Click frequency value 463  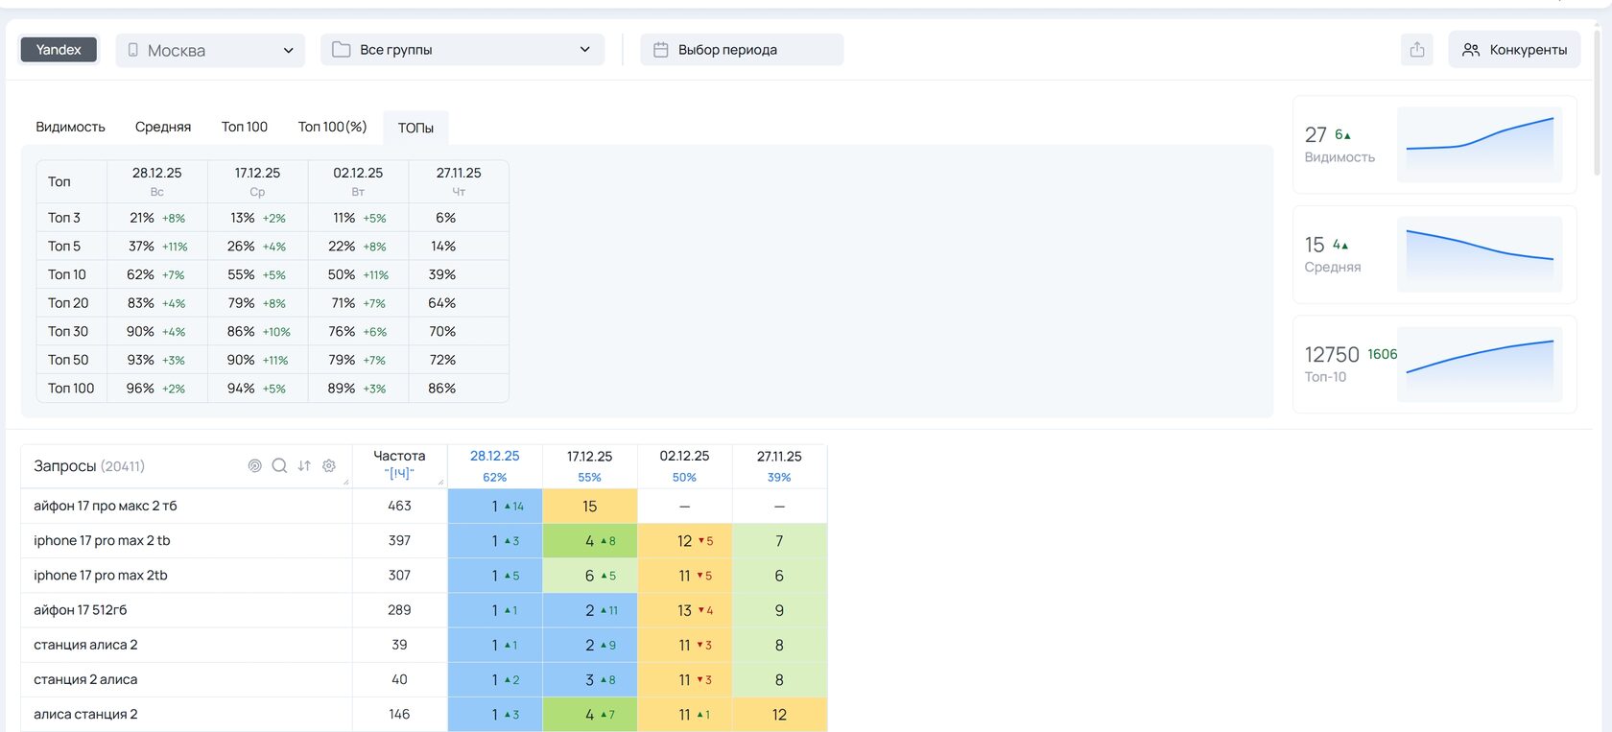pos(399,506)
